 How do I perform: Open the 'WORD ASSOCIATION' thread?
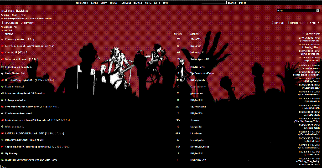[35, 133]
